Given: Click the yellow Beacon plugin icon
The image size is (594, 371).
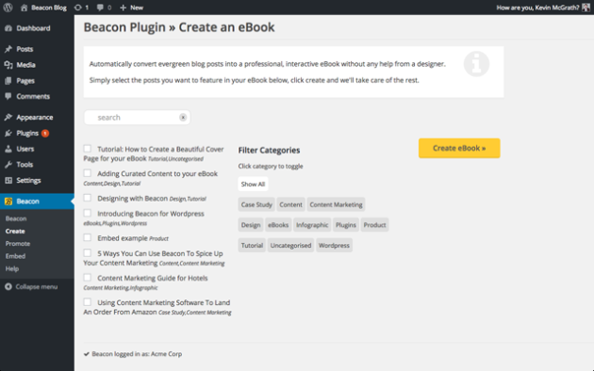Looking at the screenshot, I should pyautogui.click(x=8, y=202).
